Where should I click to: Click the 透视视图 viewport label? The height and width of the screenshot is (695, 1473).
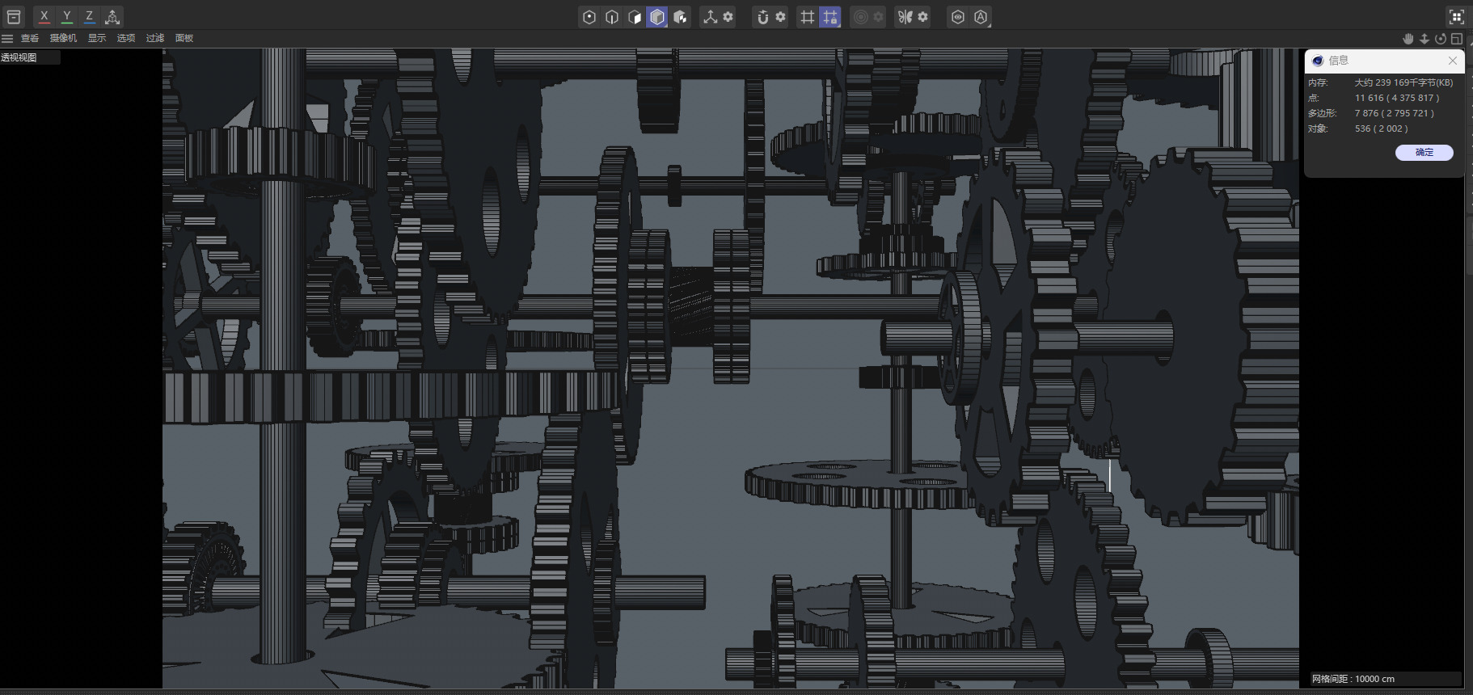[19, 57]
